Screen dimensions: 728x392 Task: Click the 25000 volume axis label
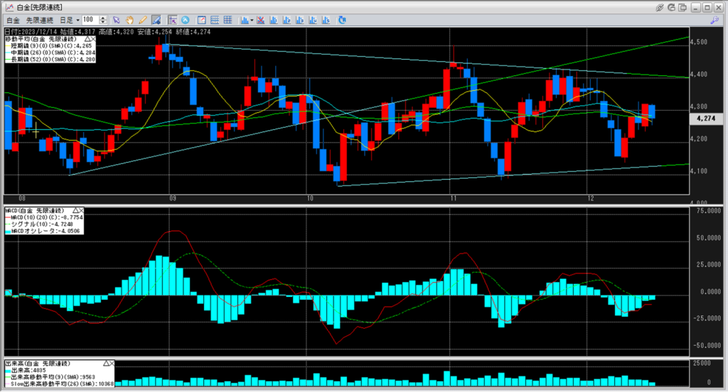click(x=702, y=363)
